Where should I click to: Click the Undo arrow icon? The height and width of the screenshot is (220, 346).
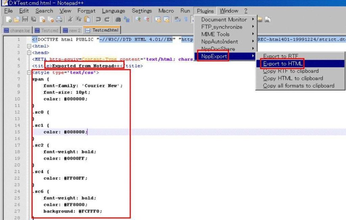click(x=98, y=19)
